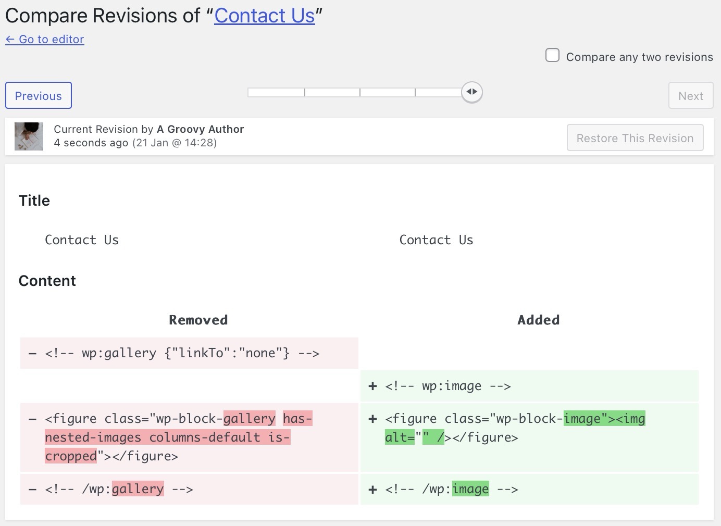Click the A Groovy Author name

[200, 129]
